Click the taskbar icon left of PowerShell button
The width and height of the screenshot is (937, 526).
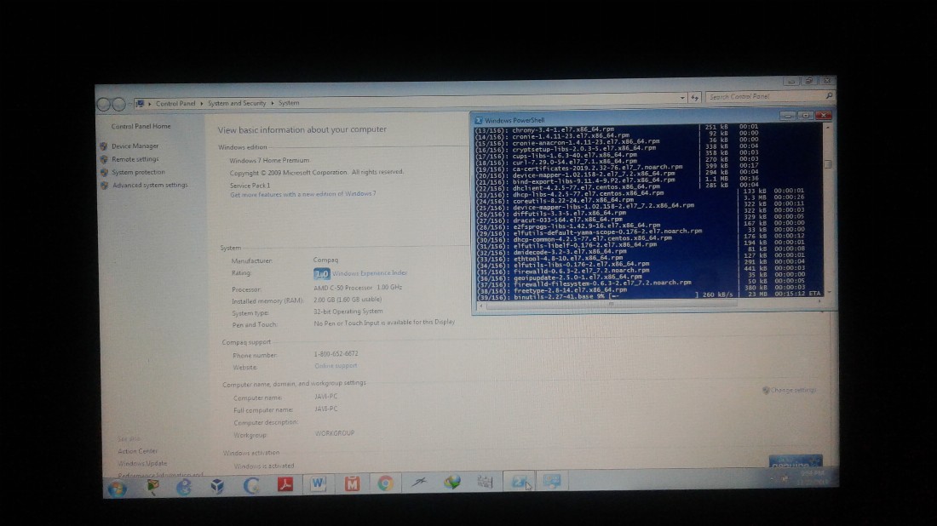tap(486, 481)
